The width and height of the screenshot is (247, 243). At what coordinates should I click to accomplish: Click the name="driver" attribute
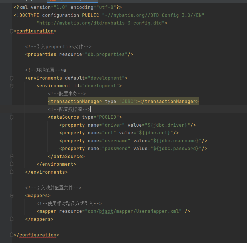pos(106,125)
